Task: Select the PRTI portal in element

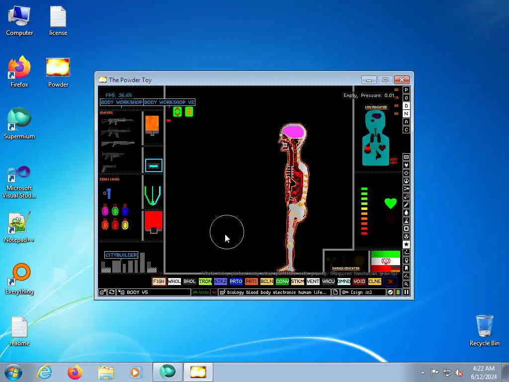Action: (x=251, y=282)
